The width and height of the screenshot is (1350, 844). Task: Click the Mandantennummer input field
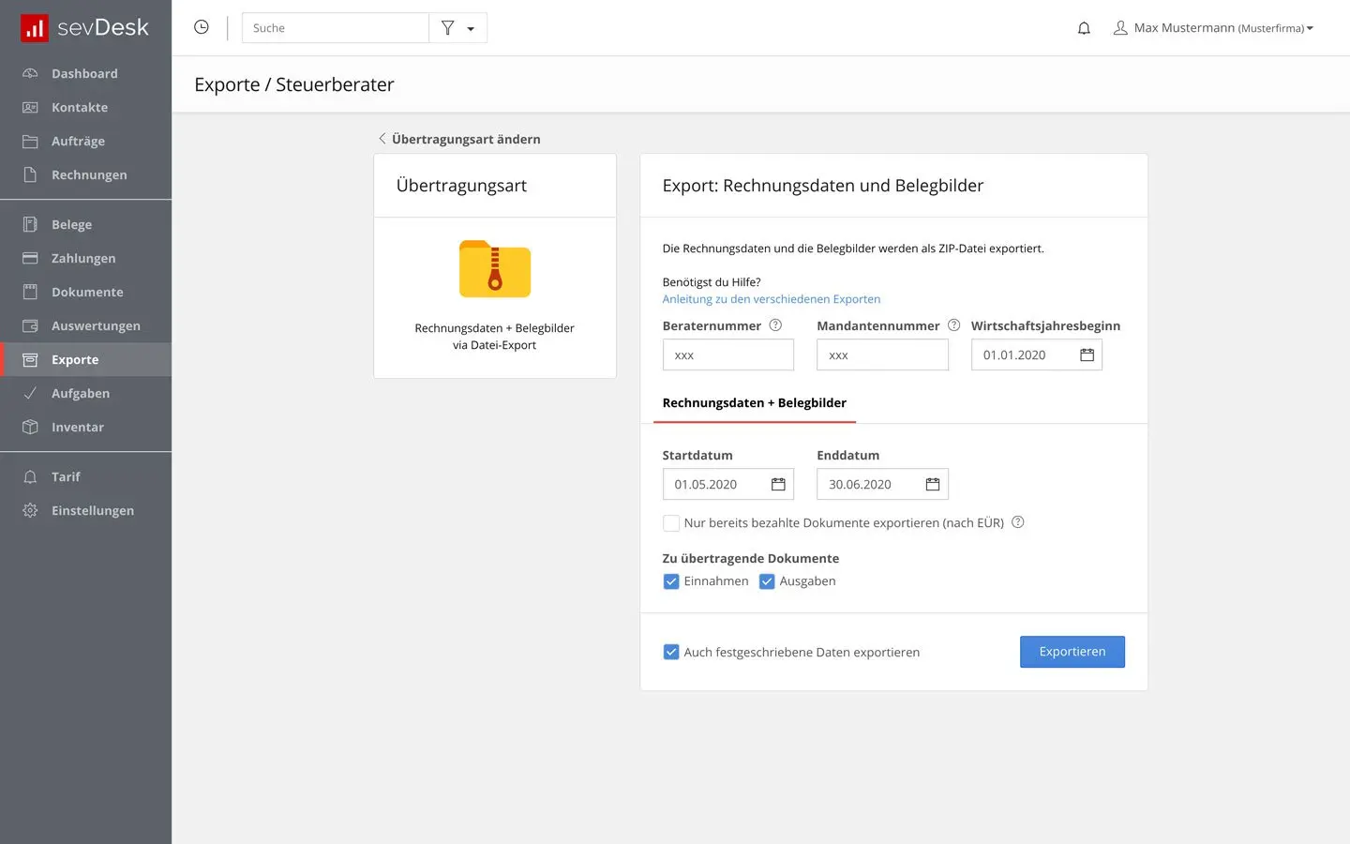882,355
